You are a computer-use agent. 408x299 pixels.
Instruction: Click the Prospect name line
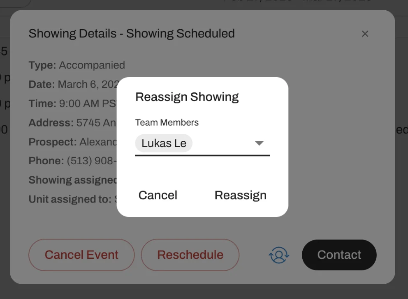[73, 142]
